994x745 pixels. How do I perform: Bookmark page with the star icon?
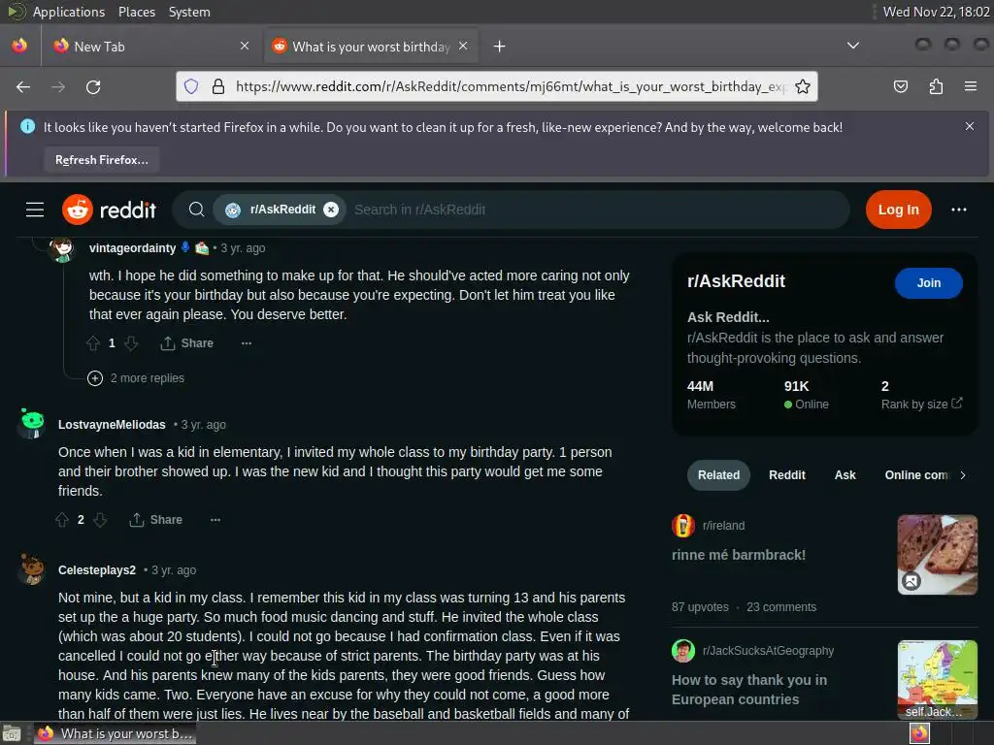[x=803, y=86]
